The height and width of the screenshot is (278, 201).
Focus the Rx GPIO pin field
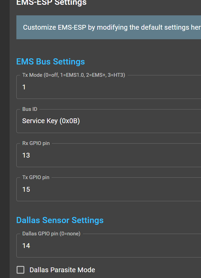click(x=102, y=155)
